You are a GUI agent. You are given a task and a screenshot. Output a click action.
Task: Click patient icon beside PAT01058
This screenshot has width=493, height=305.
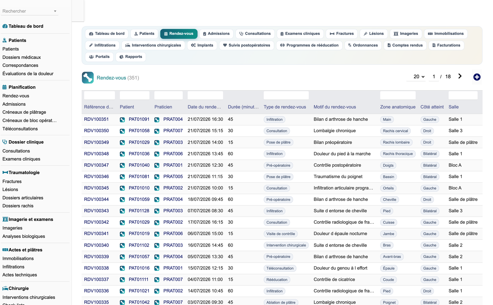[x=122, y=131]
